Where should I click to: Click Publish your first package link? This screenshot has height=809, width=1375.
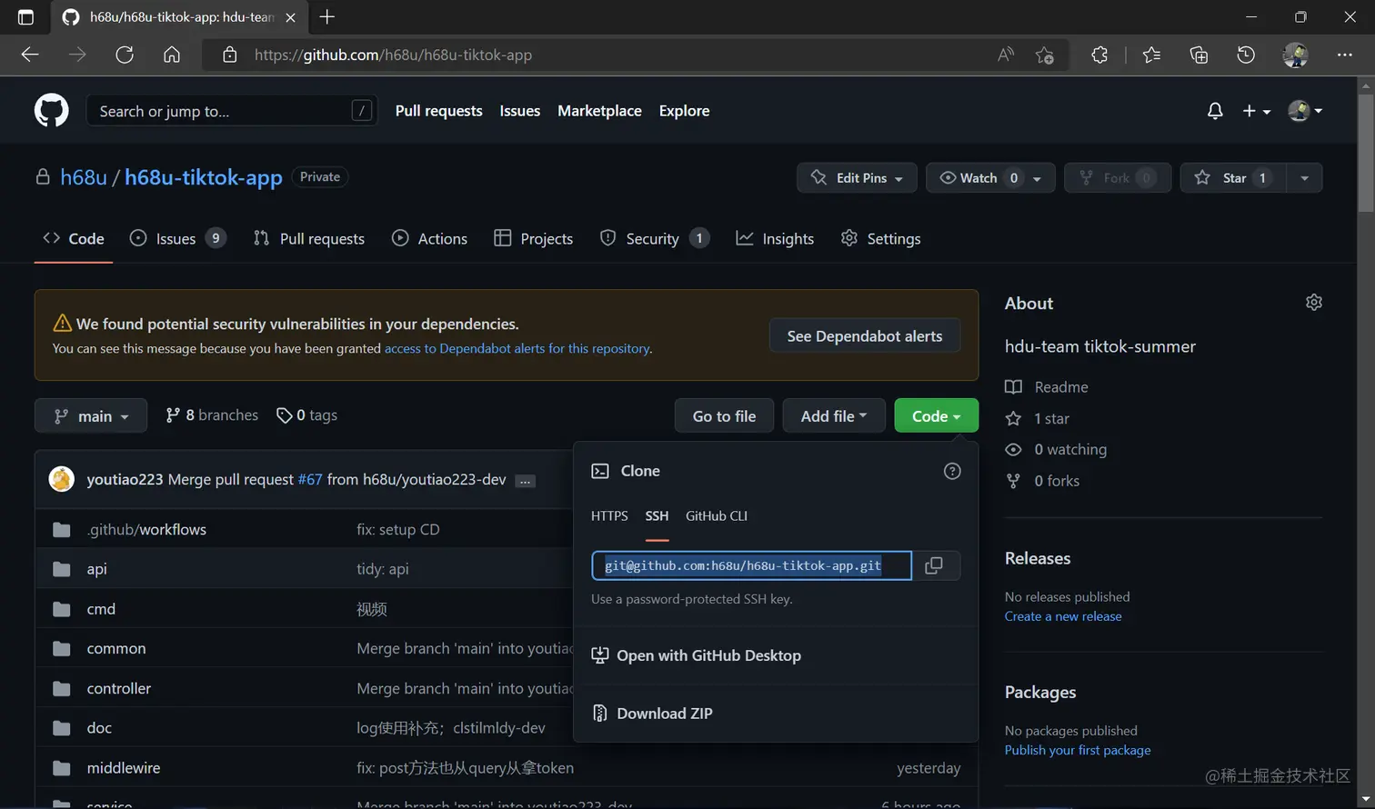point(1078,750)
